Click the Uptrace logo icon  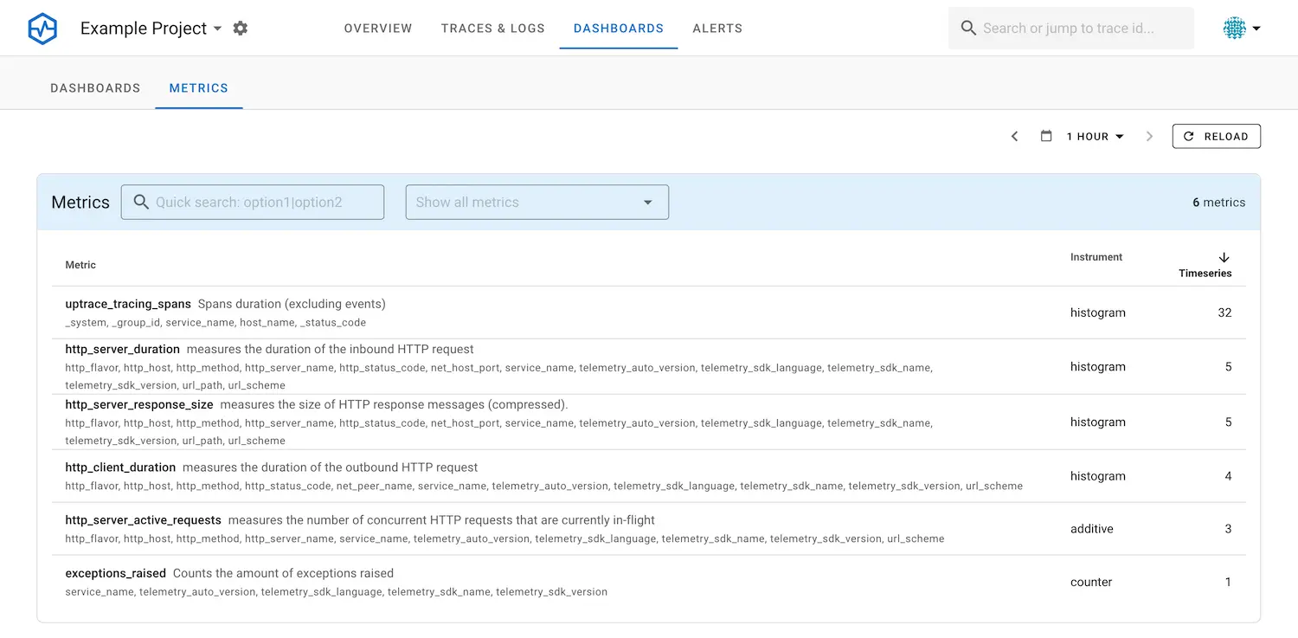(42, 29)
